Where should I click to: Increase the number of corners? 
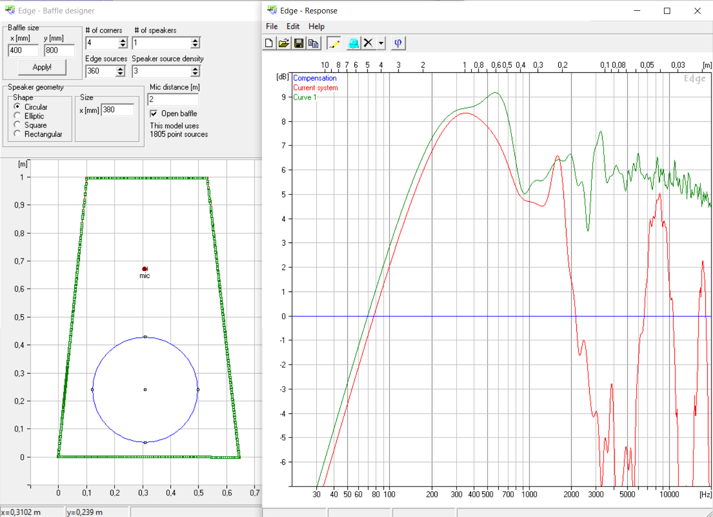[123, 40]
